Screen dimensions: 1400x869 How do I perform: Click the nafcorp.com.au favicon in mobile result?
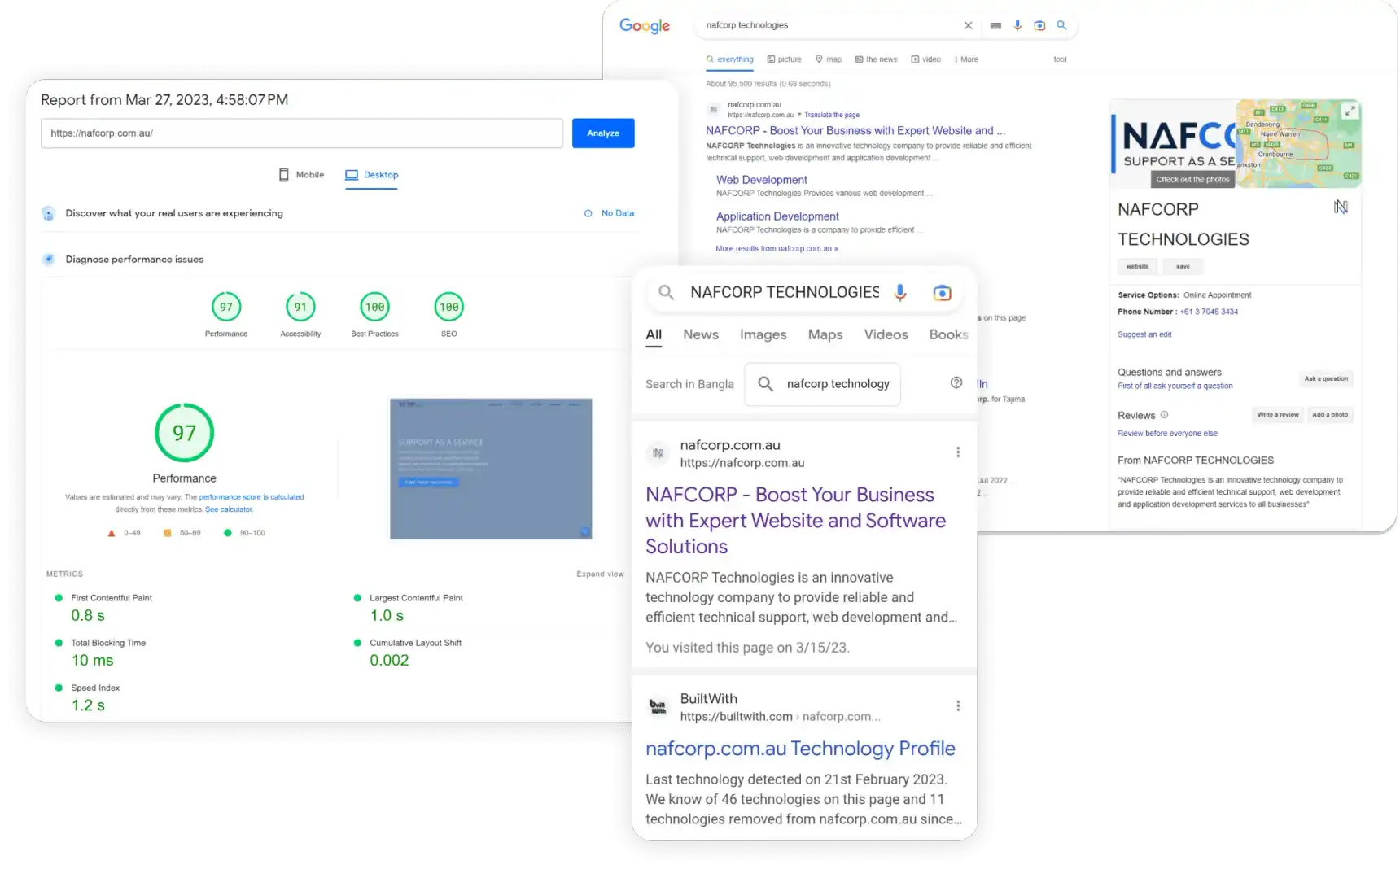[x=658, y=453]
